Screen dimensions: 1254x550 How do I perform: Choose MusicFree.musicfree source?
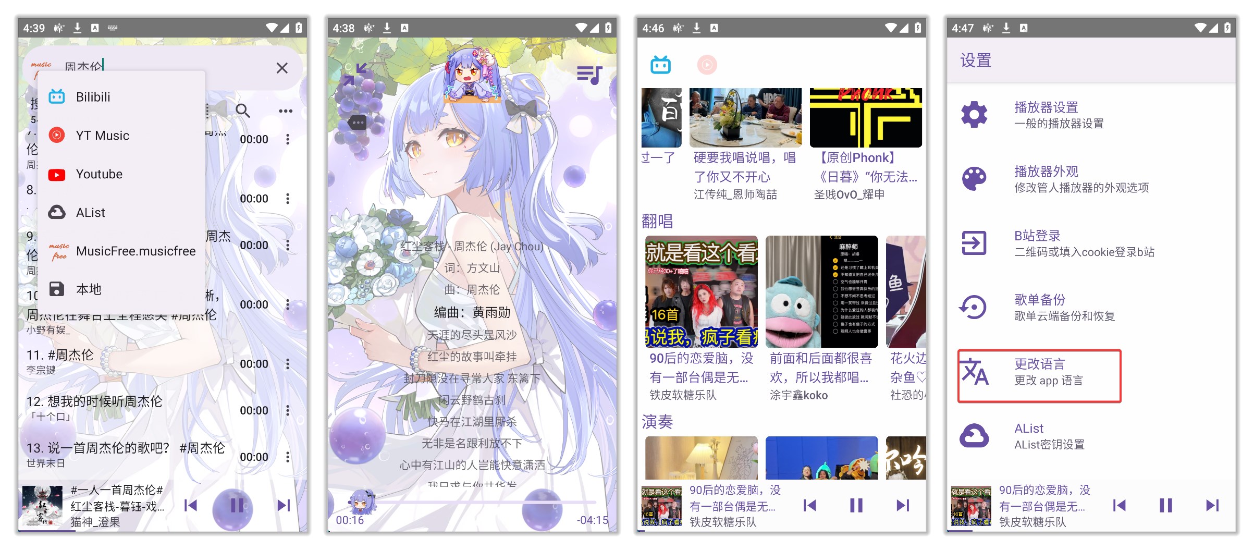pyautogui.click(x=121, y=251)
